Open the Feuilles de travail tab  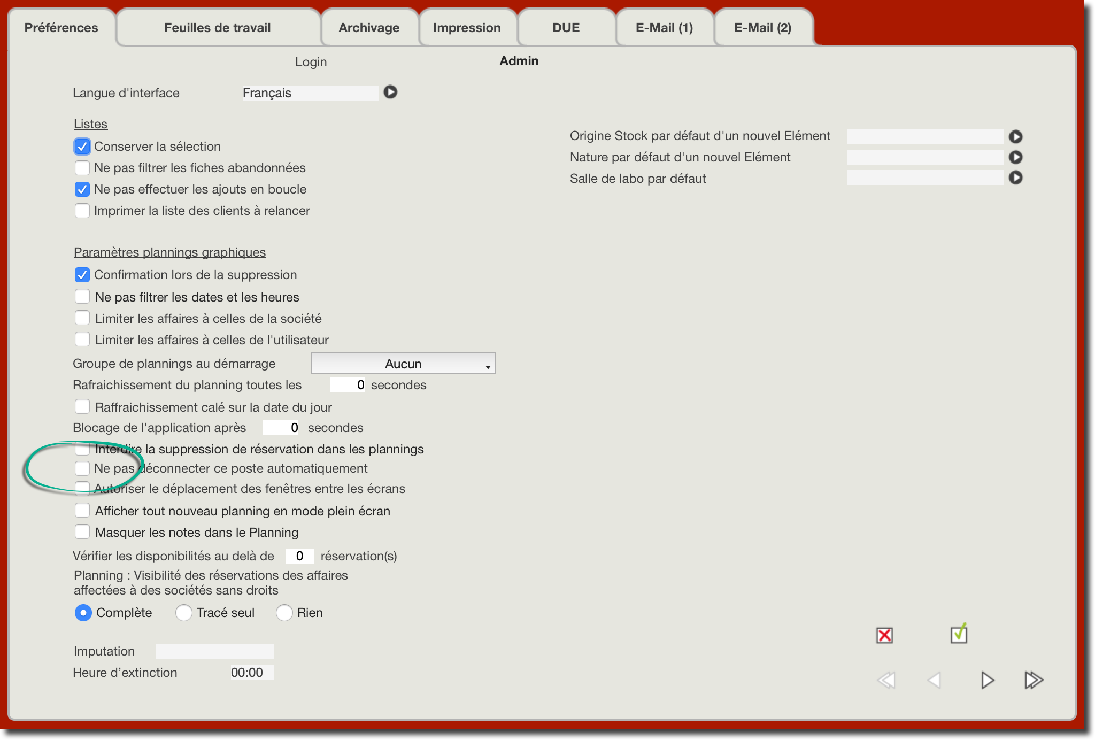[218, 28]
